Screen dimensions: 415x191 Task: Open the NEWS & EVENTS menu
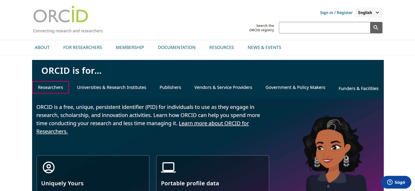pos(264,48)
